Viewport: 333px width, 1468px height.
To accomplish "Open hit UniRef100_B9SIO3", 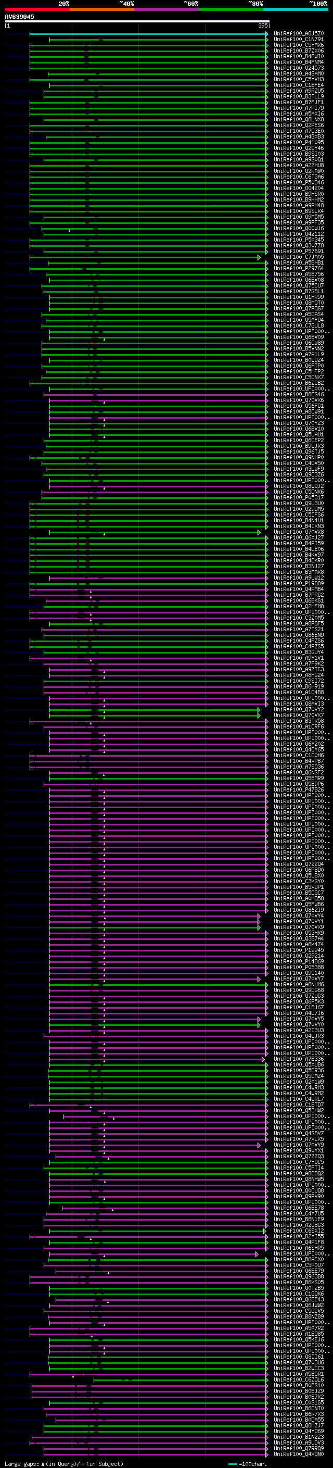I will pos(299,154).
